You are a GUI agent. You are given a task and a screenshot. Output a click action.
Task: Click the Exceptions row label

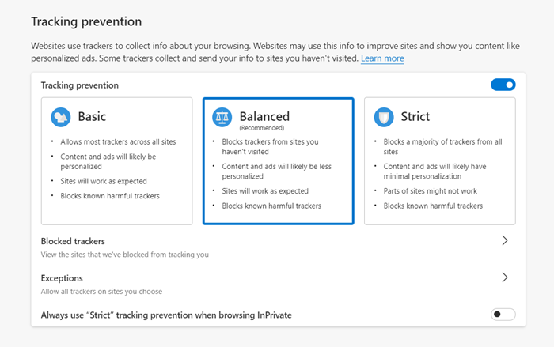click(62, 278)
